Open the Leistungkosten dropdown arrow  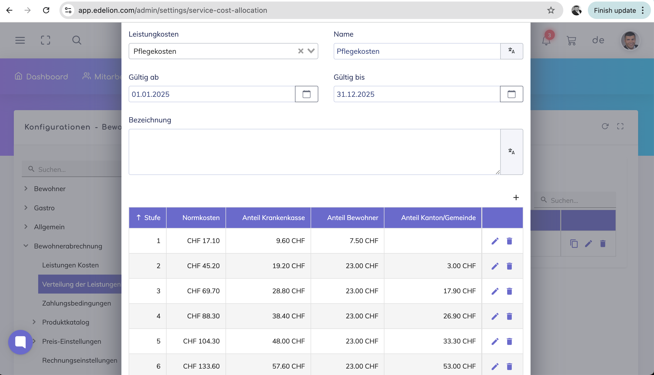(311, 51)
